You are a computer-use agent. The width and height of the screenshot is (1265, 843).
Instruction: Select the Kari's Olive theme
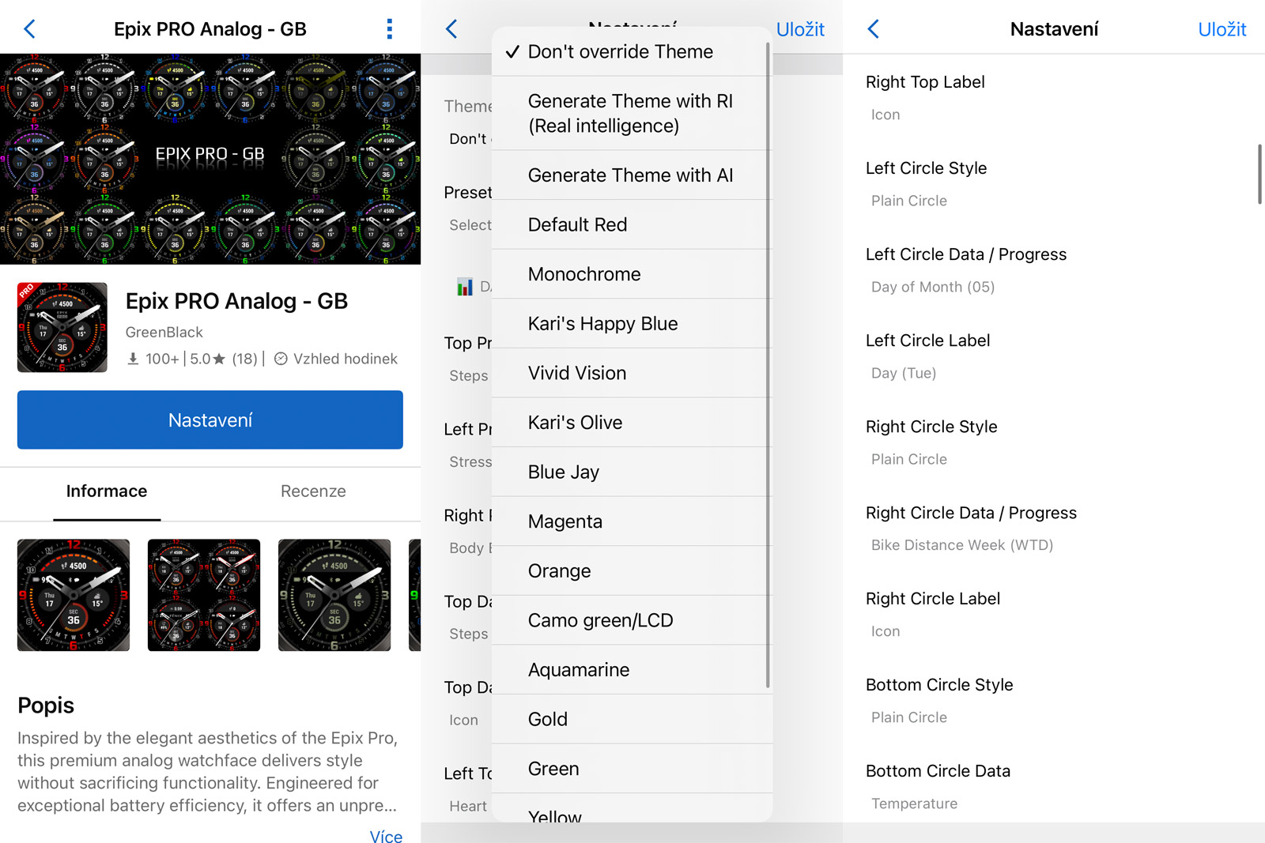click(632, 422)
